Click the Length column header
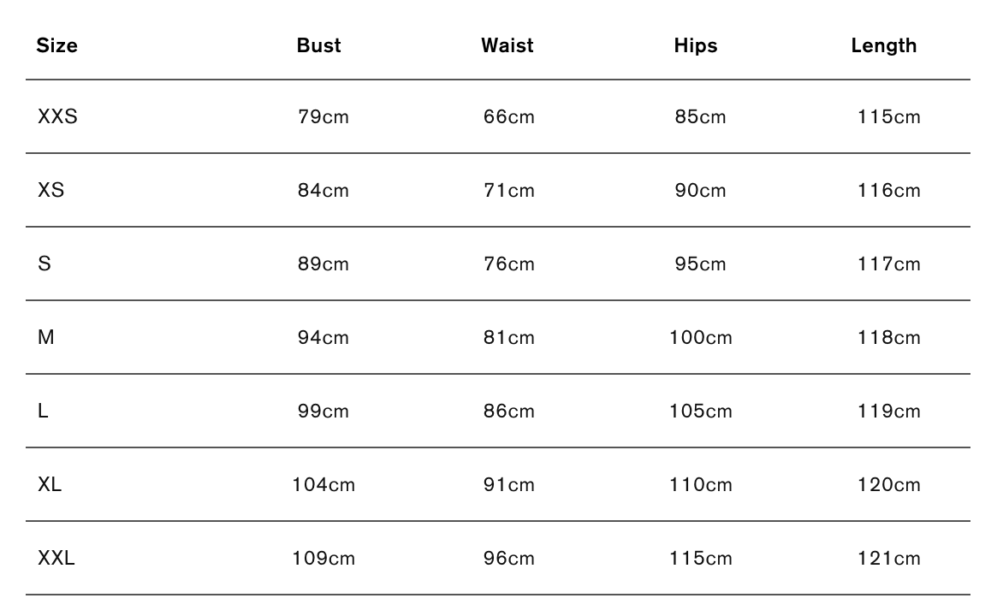This screenshot has width=1003, height=616. click(x=883, y=46)
